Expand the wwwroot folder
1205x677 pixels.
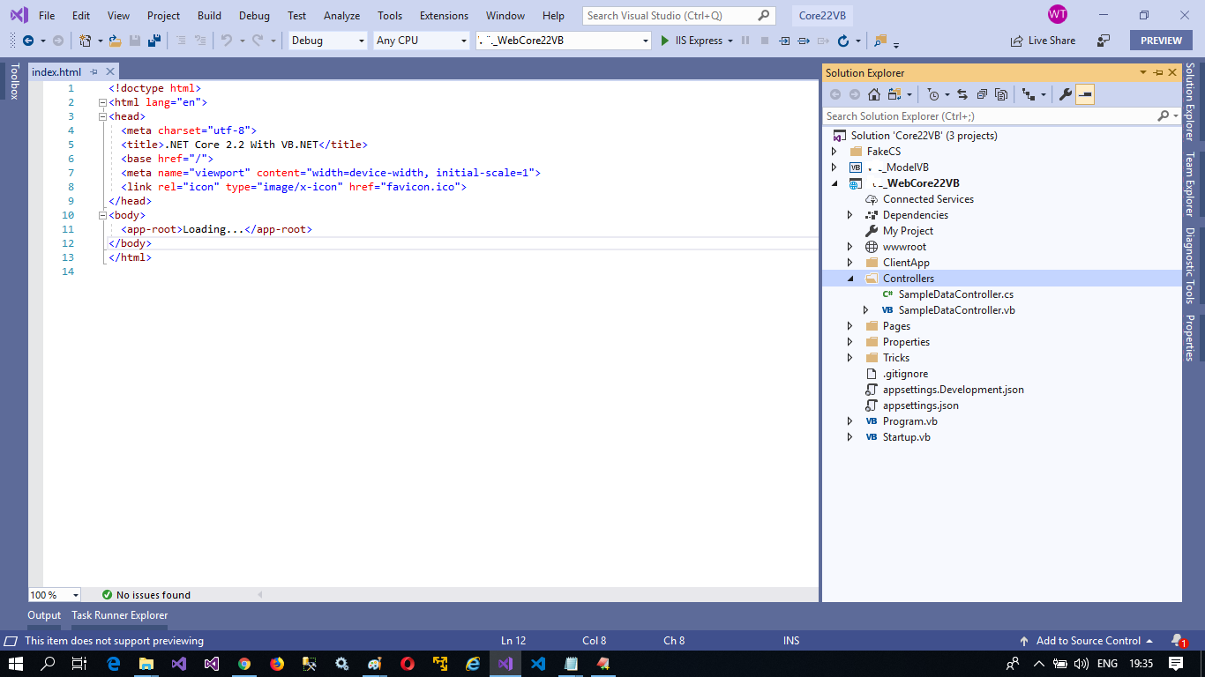click(850, 247)
